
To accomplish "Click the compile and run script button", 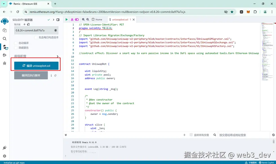I will pos(31,75).
